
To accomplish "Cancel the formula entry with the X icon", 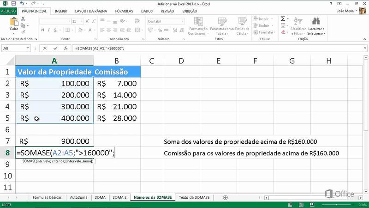I will (x=44, y=48).
